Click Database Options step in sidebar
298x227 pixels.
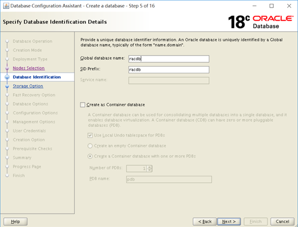(x=31, y=104)
